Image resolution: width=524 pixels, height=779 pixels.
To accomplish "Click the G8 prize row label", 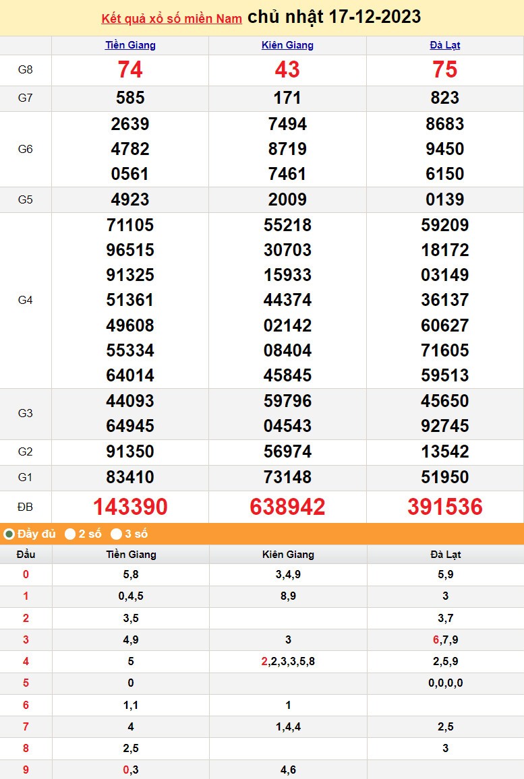I will pyautogui.click(x=26, y=69).
